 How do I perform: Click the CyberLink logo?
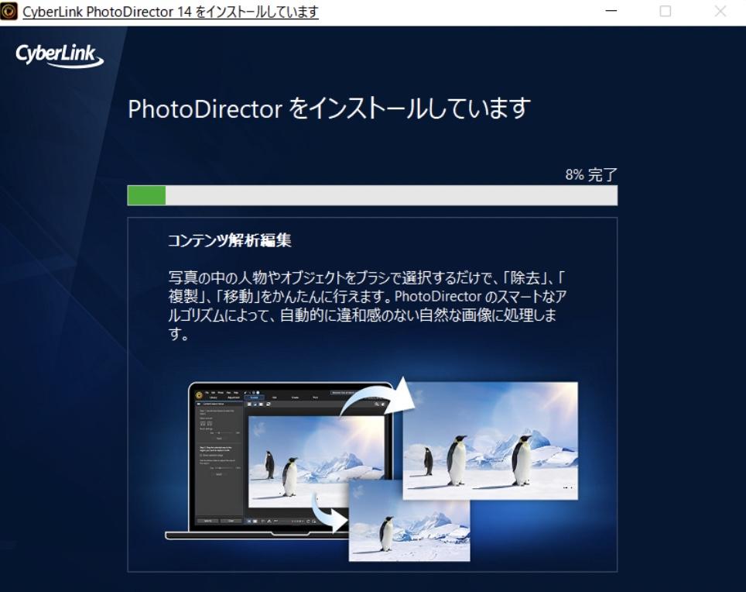60,55
